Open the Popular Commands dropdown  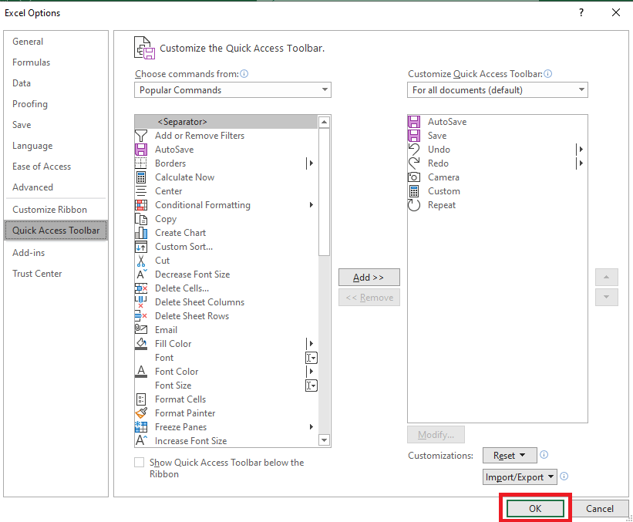(x=233, y=90)
